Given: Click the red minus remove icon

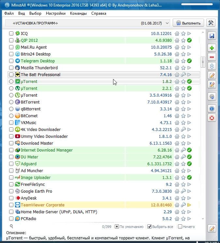Looking at the screenshot, I should (x=212, y=57).
